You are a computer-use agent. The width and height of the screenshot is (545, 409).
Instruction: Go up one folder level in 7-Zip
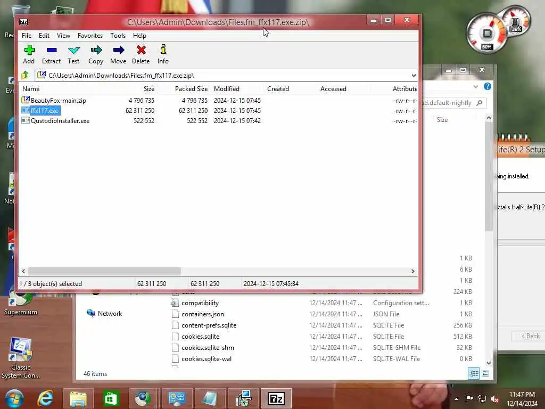click(x=25, y=75)
